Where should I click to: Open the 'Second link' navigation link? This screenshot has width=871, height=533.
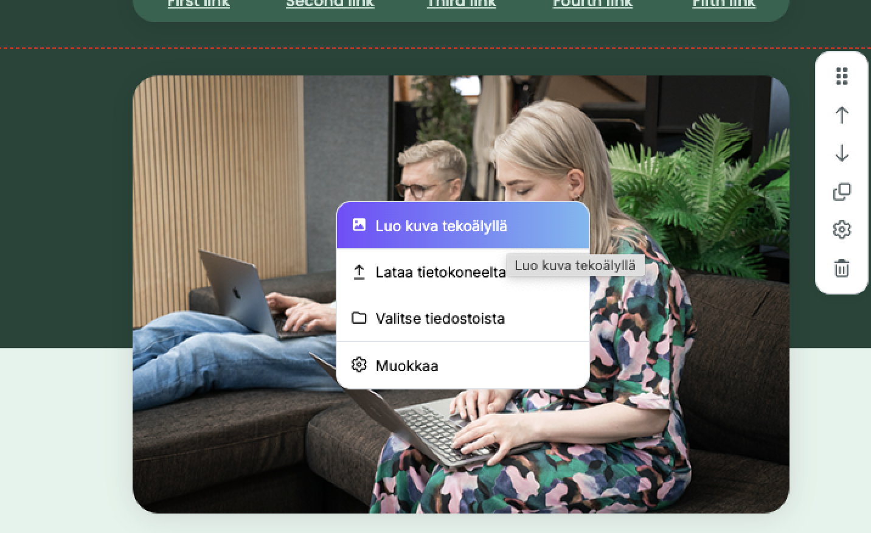(x=330, y=4)
